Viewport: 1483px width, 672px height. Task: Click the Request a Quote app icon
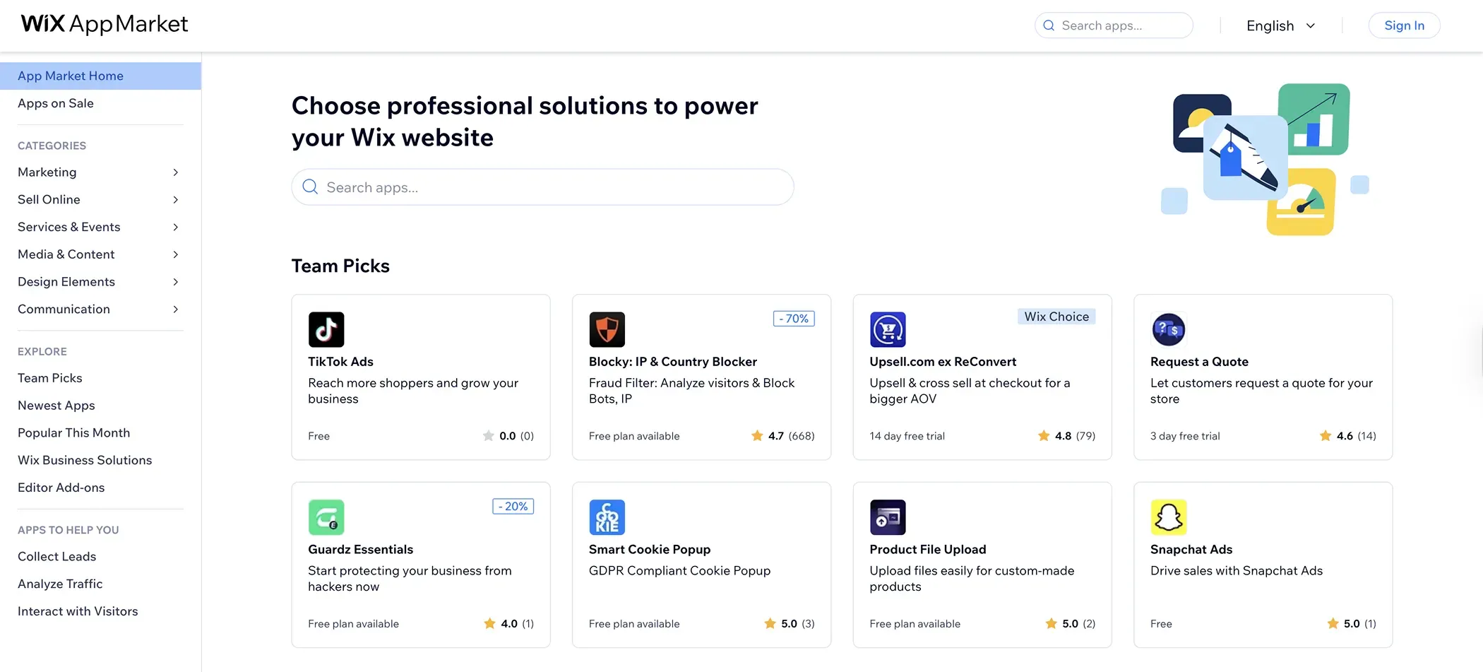point(1168,329)
